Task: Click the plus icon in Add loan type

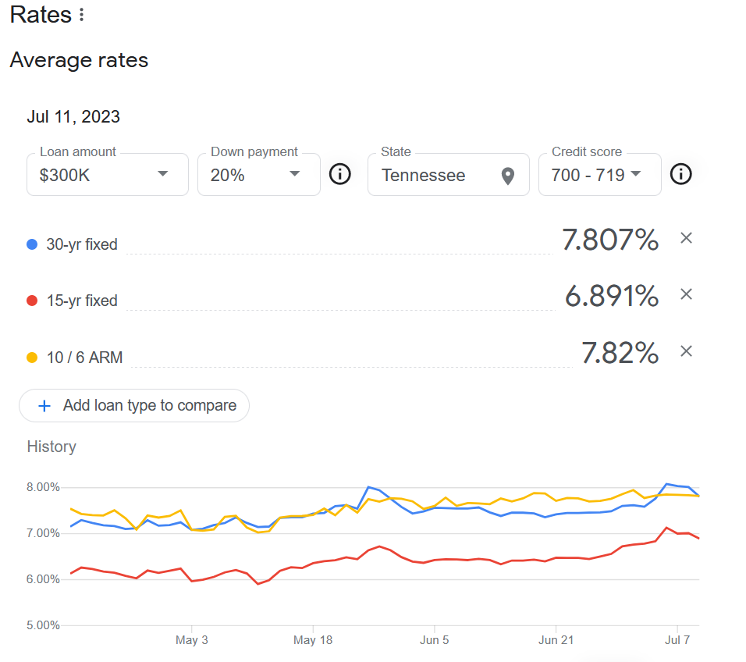Action: 44,406
